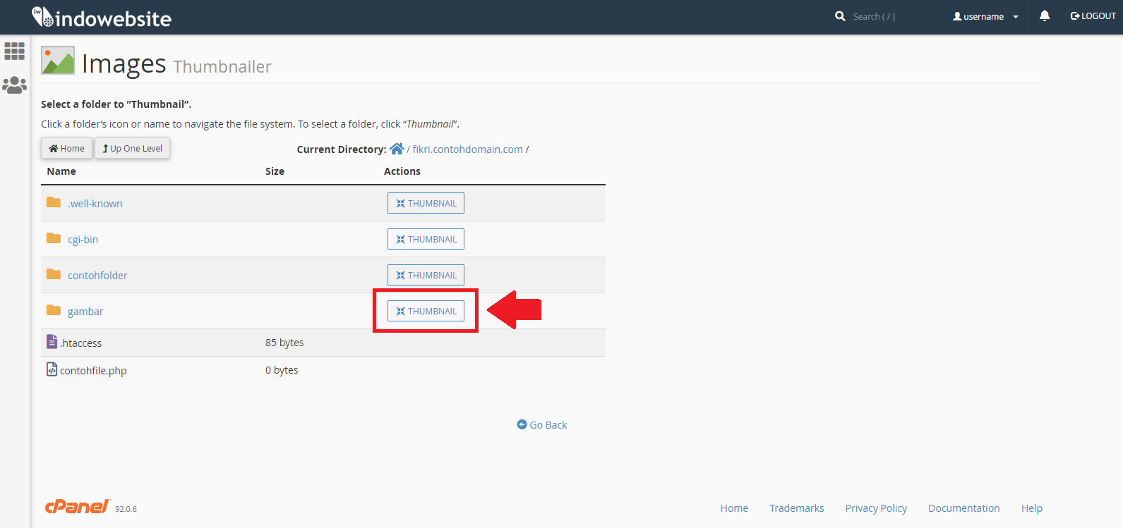Click Thumbnail button for contohfolder
This screenshot has width=1123, height=528.
coord(426,275)
